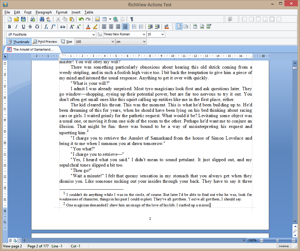
Task: Click the Size button
Action: click(67, 42)
